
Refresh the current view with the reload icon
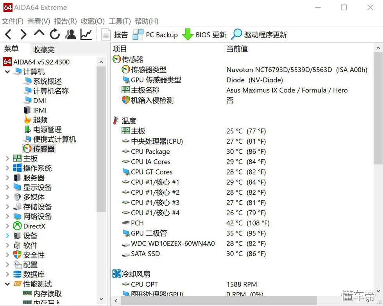pos(55,34)
